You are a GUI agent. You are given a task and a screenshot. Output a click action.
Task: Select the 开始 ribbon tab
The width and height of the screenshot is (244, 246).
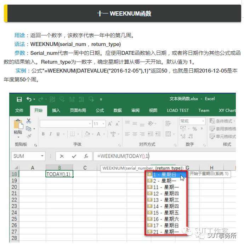(x=38, y=110)
